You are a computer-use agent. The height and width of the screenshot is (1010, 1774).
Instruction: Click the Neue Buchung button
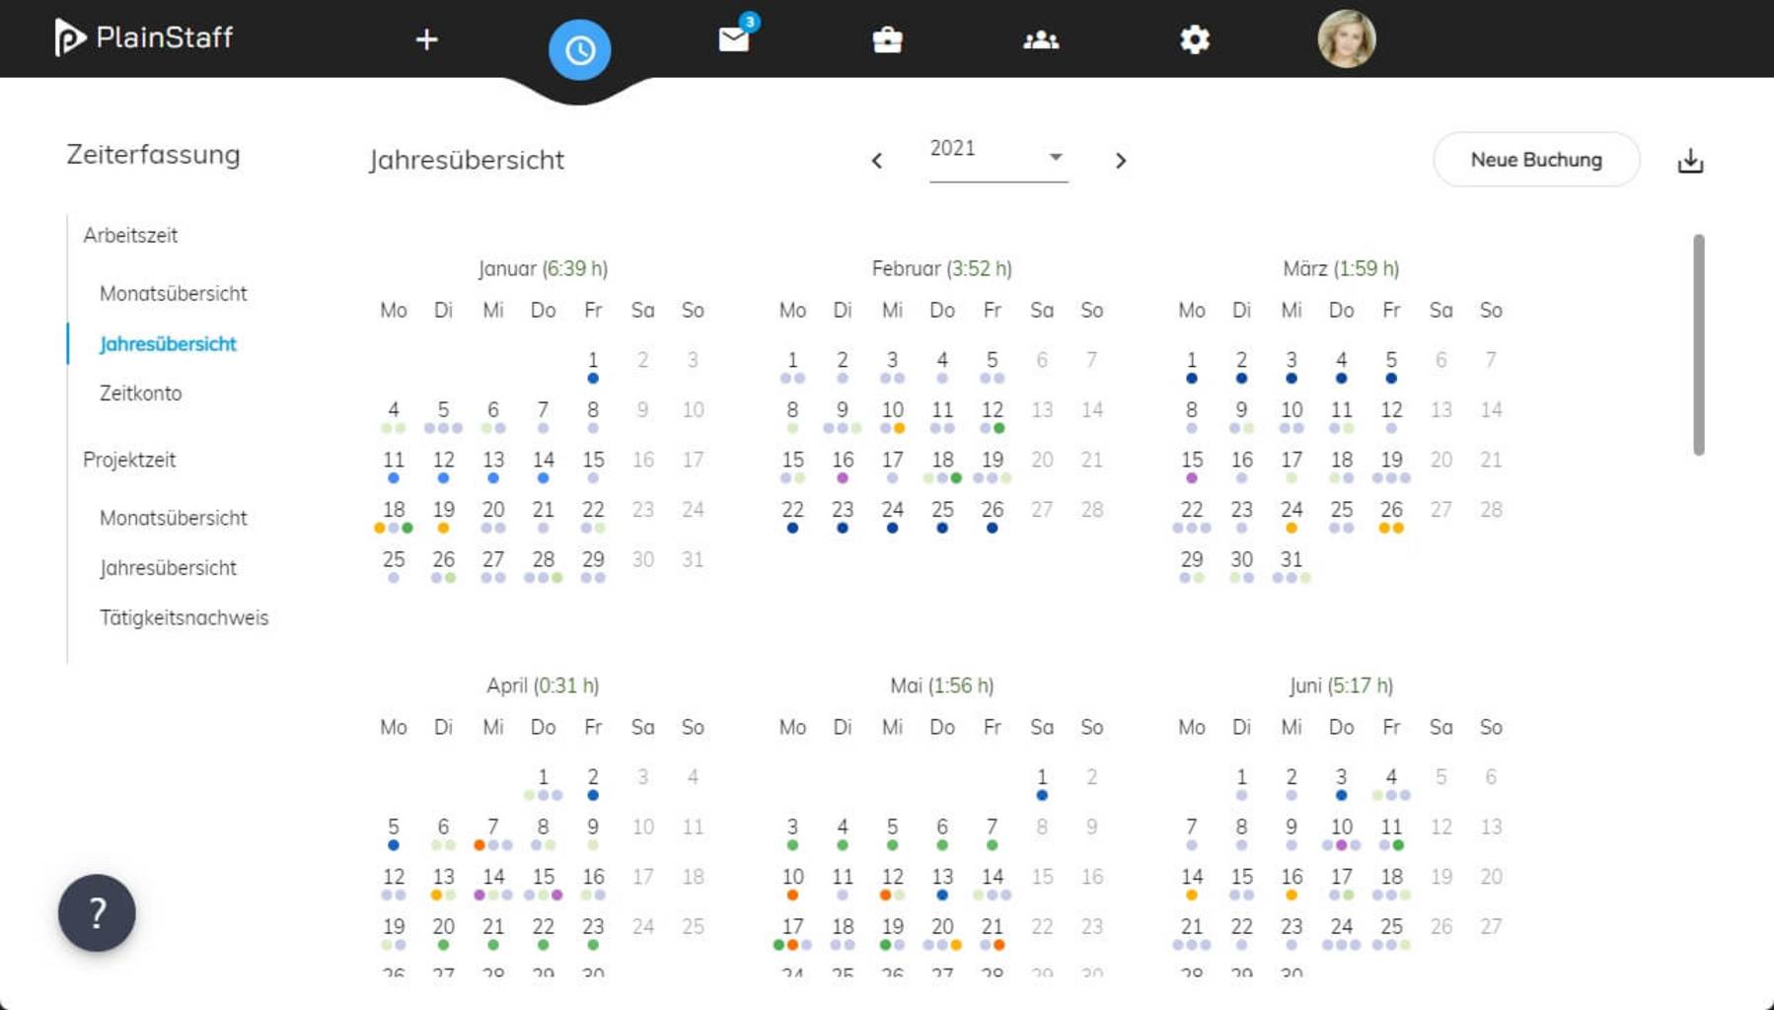coord(1535,160)
